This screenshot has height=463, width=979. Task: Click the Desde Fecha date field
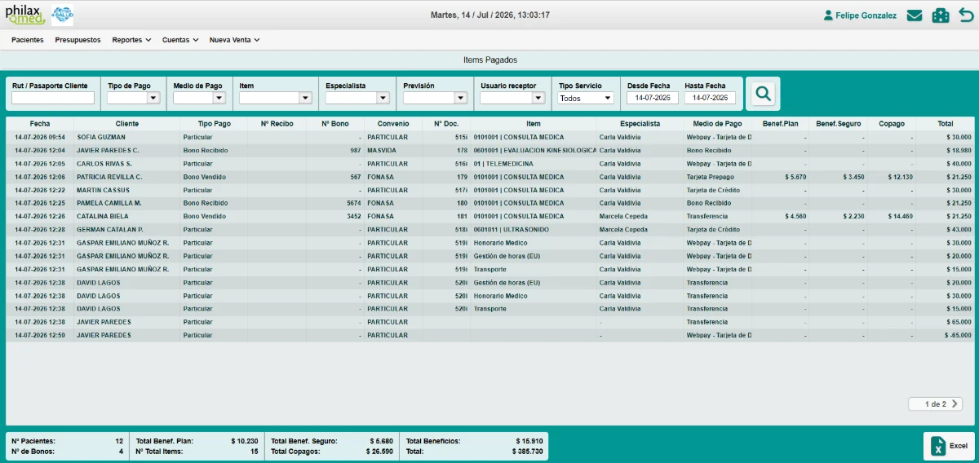coord(652,98)
